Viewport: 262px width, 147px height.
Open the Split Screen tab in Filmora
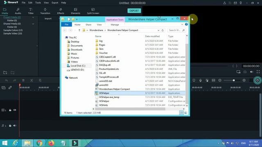click(93, 11)
